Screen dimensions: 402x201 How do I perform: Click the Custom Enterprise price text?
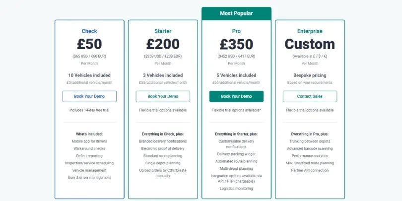point(310,44)
